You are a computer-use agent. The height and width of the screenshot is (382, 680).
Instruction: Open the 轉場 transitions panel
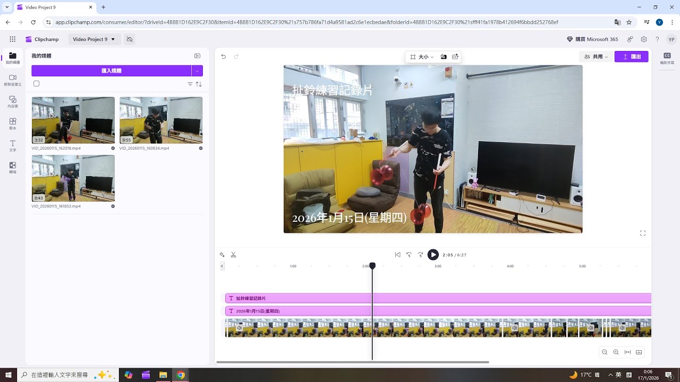(x=13, y=168)
